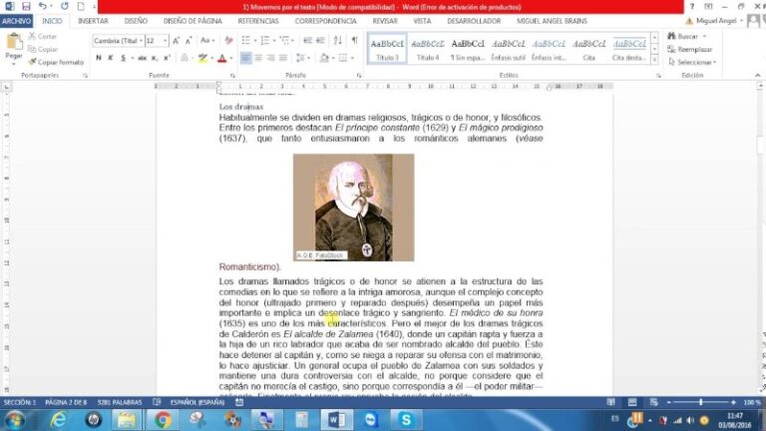The width and height of the screenshot is (766, 431).
Task: Switch to the REFERENCIAS tab
Action: click(258, 21)
